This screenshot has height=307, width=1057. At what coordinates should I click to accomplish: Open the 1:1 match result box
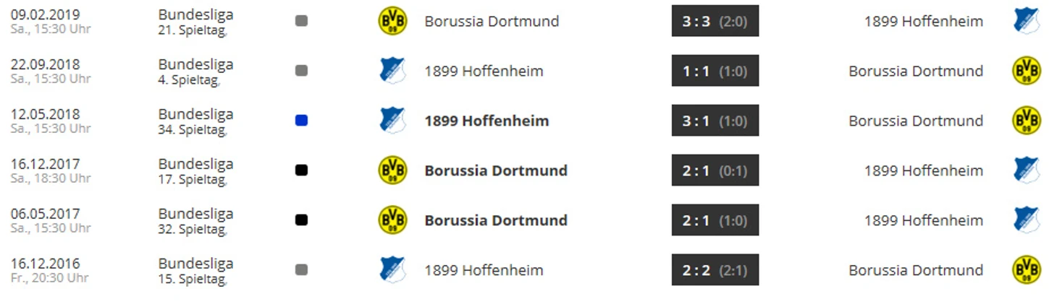715,71
